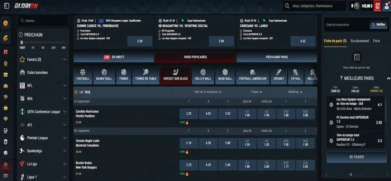Click the fire icon under Carolina Hurricanes odds
Screen dimensions: 391x181
tap(187, 122)
